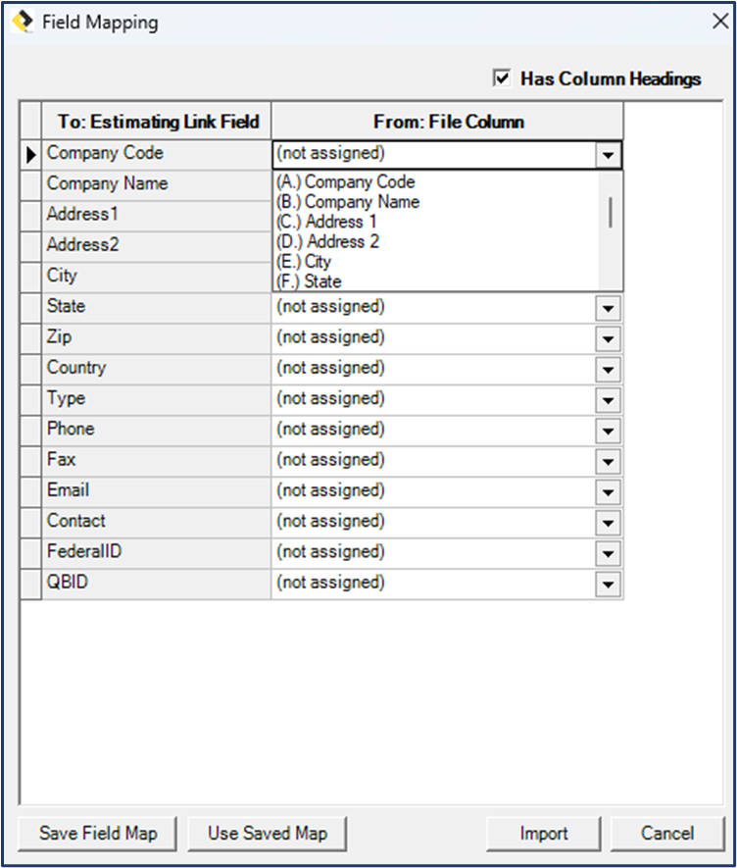Open the Country field dropdown
Viewport: 737px width, 868px height.
tap(608, 368)
